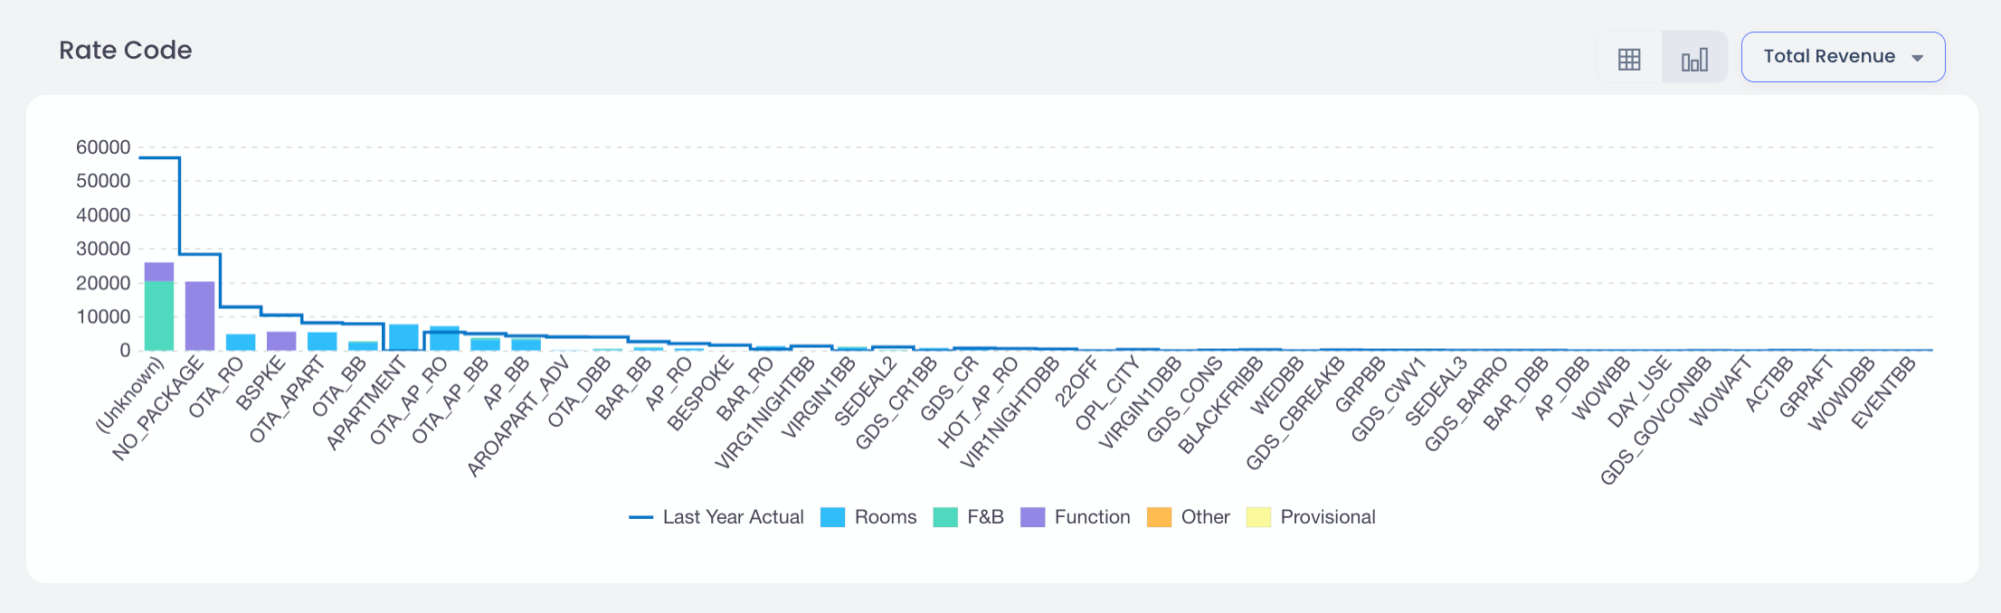
Task: Click the purple NO_PACKAGE bar
Action: tap(200, 316)
